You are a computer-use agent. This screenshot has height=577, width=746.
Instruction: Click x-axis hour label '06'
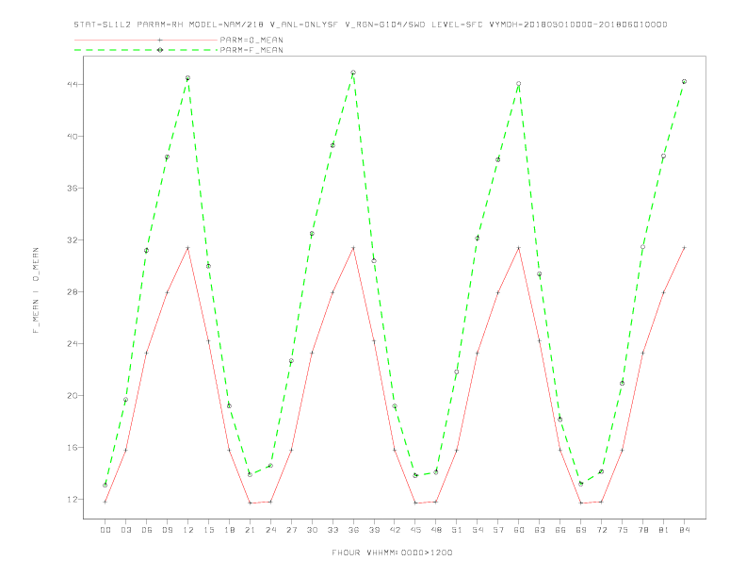coord(147,530)
